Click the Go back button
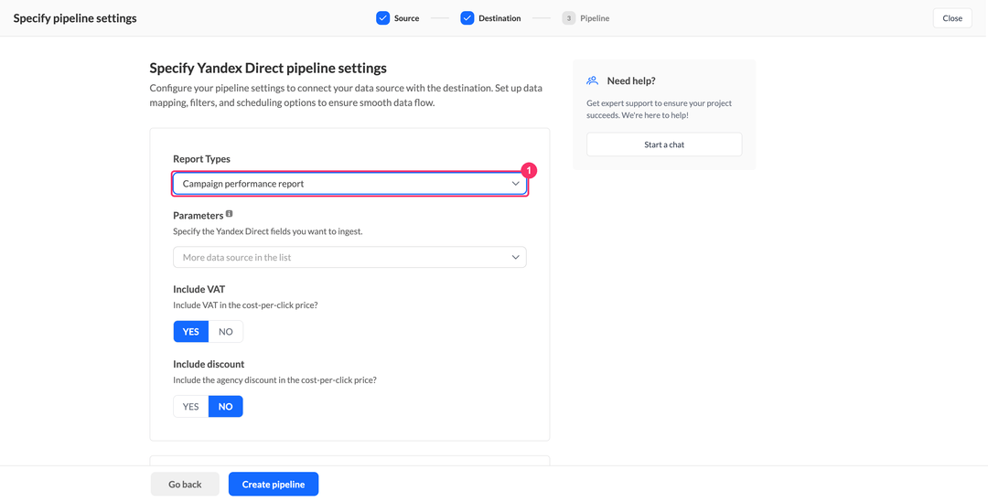Screen dimensions: 988x502 [185, 485]
